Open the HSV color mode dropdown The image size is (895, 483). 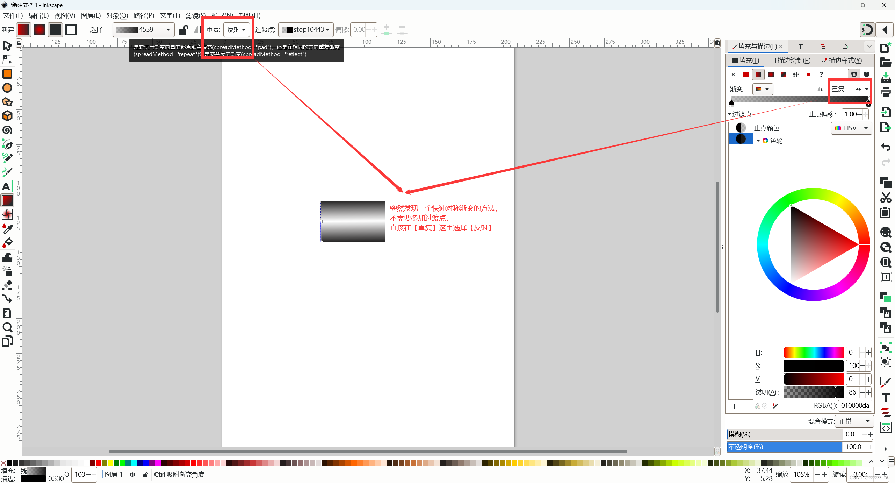click(851, 128)
